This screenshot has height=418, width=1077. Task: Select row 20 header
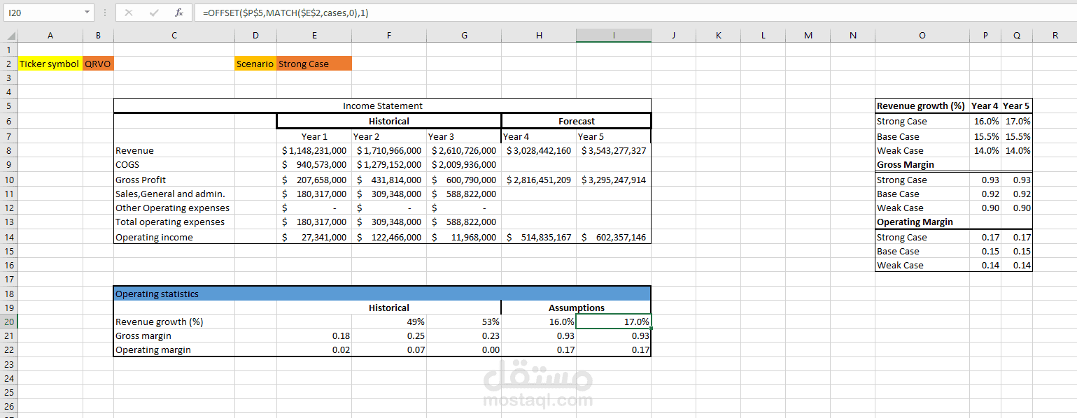(x=8, y=322)
